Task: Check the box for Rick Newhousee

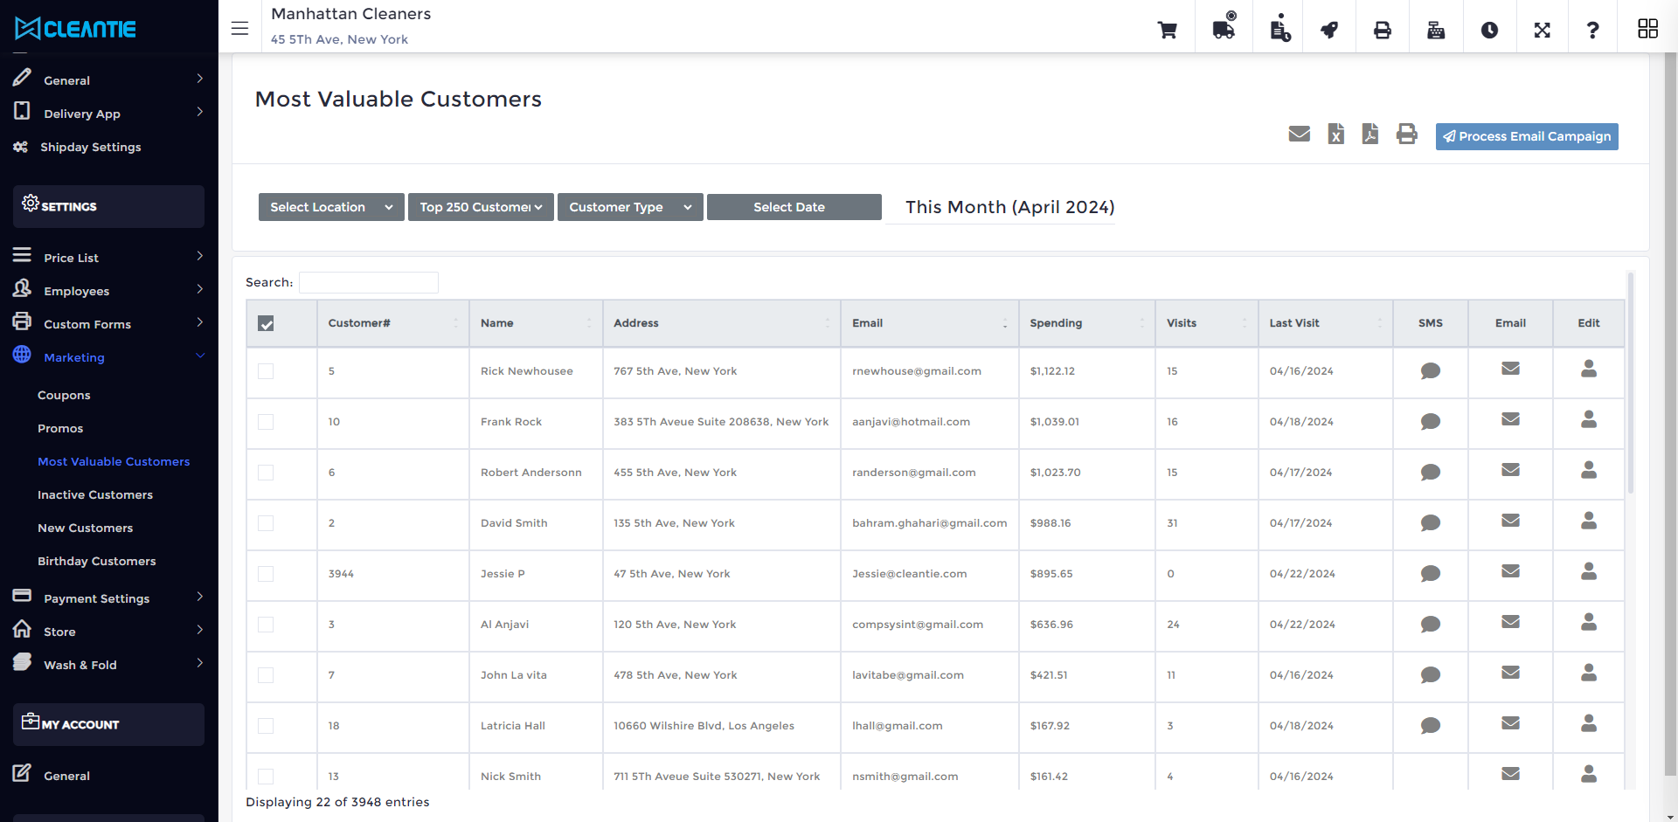Action: [266, 371]
